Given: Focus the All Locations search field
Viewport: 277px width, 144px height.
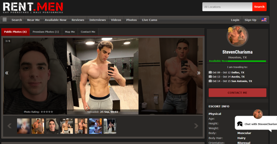Looking at the screenshot, I should click(227, 7).
